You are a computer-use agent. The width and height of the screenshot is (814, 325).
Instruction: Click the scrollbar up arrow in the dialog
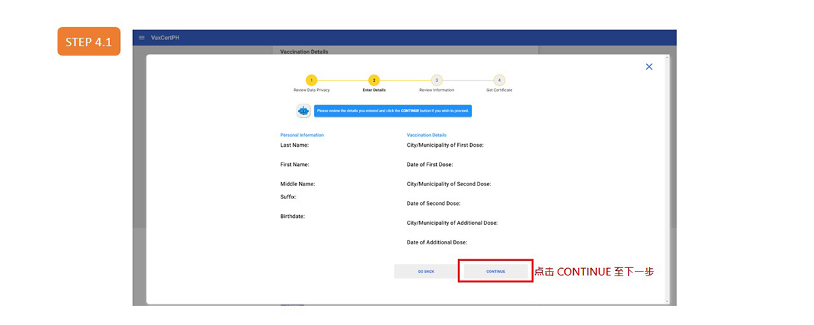pyautogui.click(x=668, y=58)
